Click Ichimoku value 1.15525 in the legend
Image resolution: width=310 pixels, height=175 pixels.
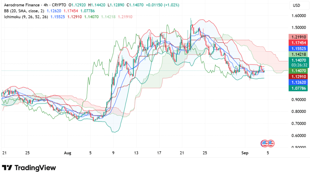pyautogui.click(x=58, y=17)
